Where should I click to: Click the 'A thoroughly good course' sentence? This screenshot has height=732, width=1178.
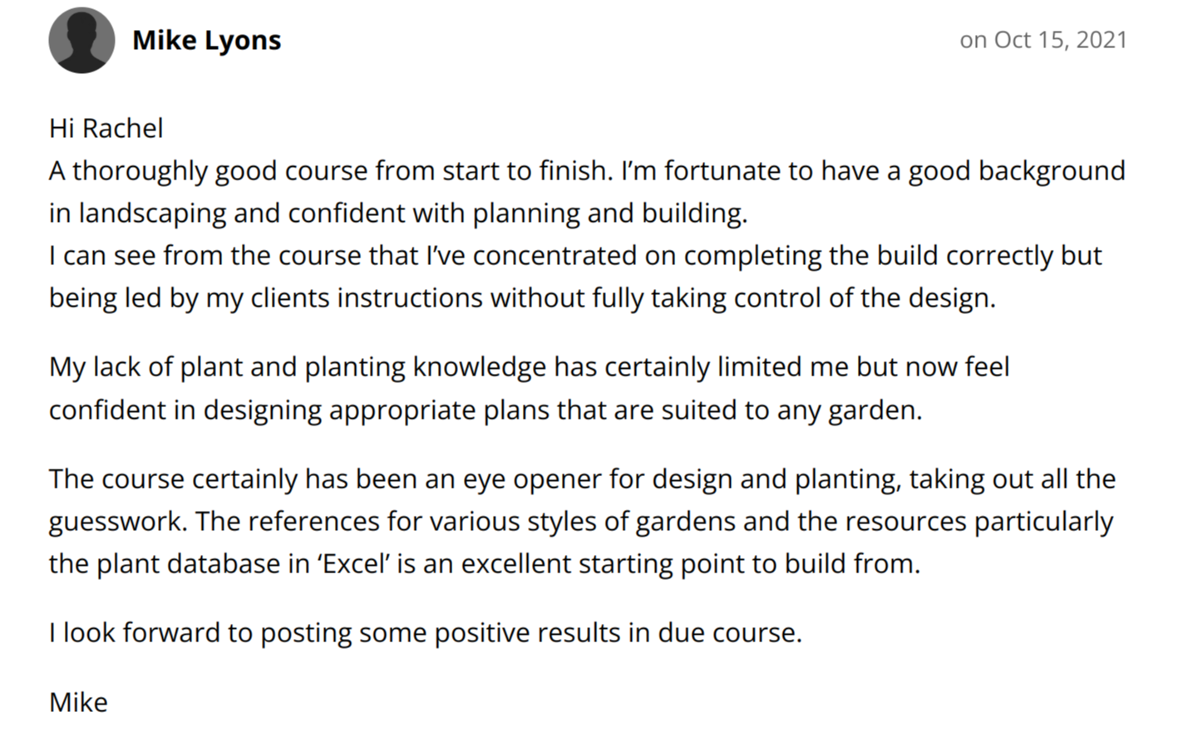click(331, 170)
